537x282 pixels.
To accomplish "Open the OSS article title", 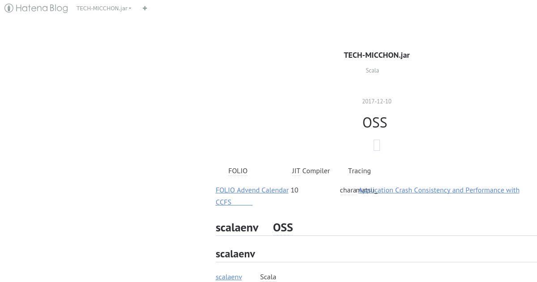I will point(375,122).
